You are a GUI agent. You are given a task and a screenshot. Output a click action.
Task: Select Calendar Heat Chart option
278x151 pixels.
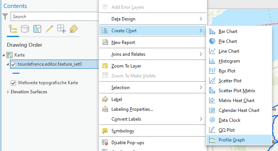pos(239,110)
